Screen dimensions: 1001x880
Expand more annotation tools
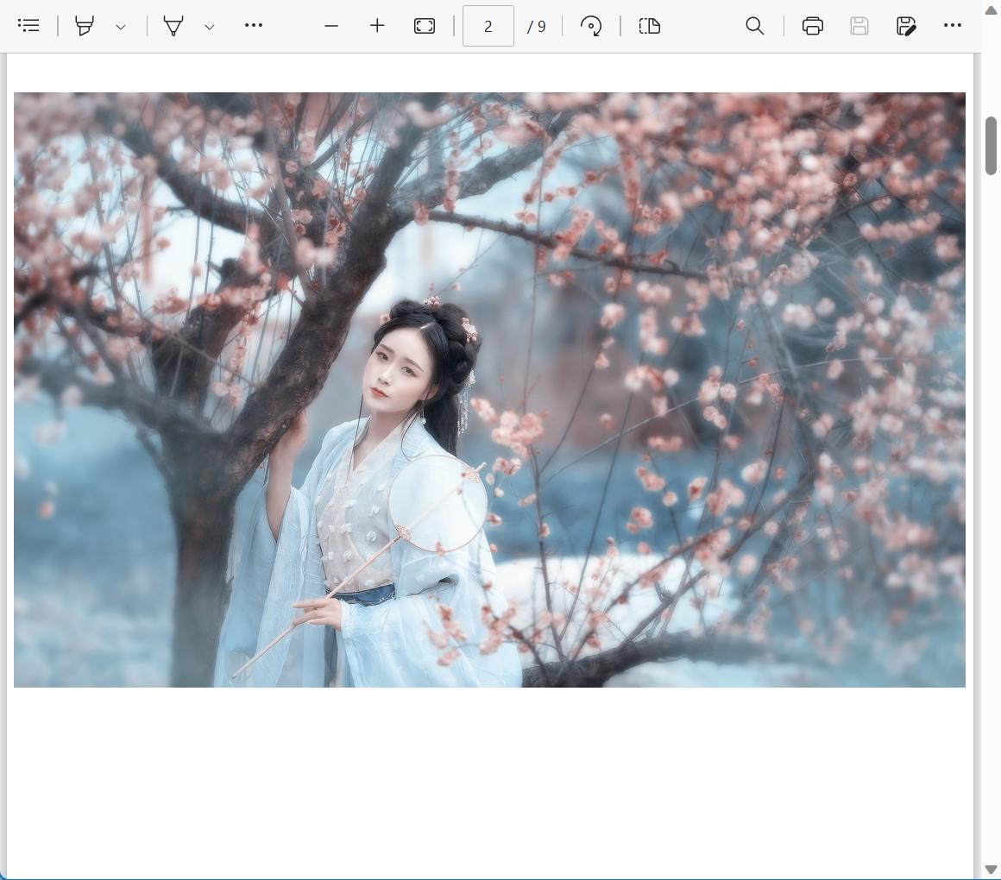[253, 26]
